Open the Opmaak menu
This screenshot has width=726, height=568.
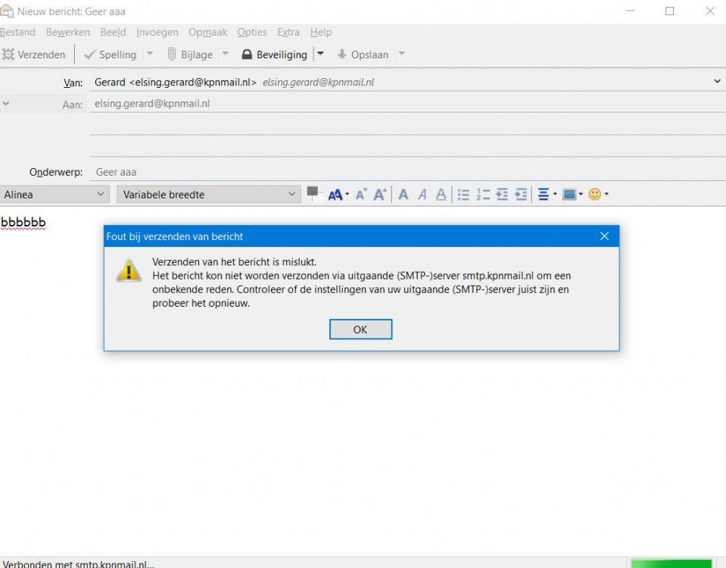click(x=208, y=33)
